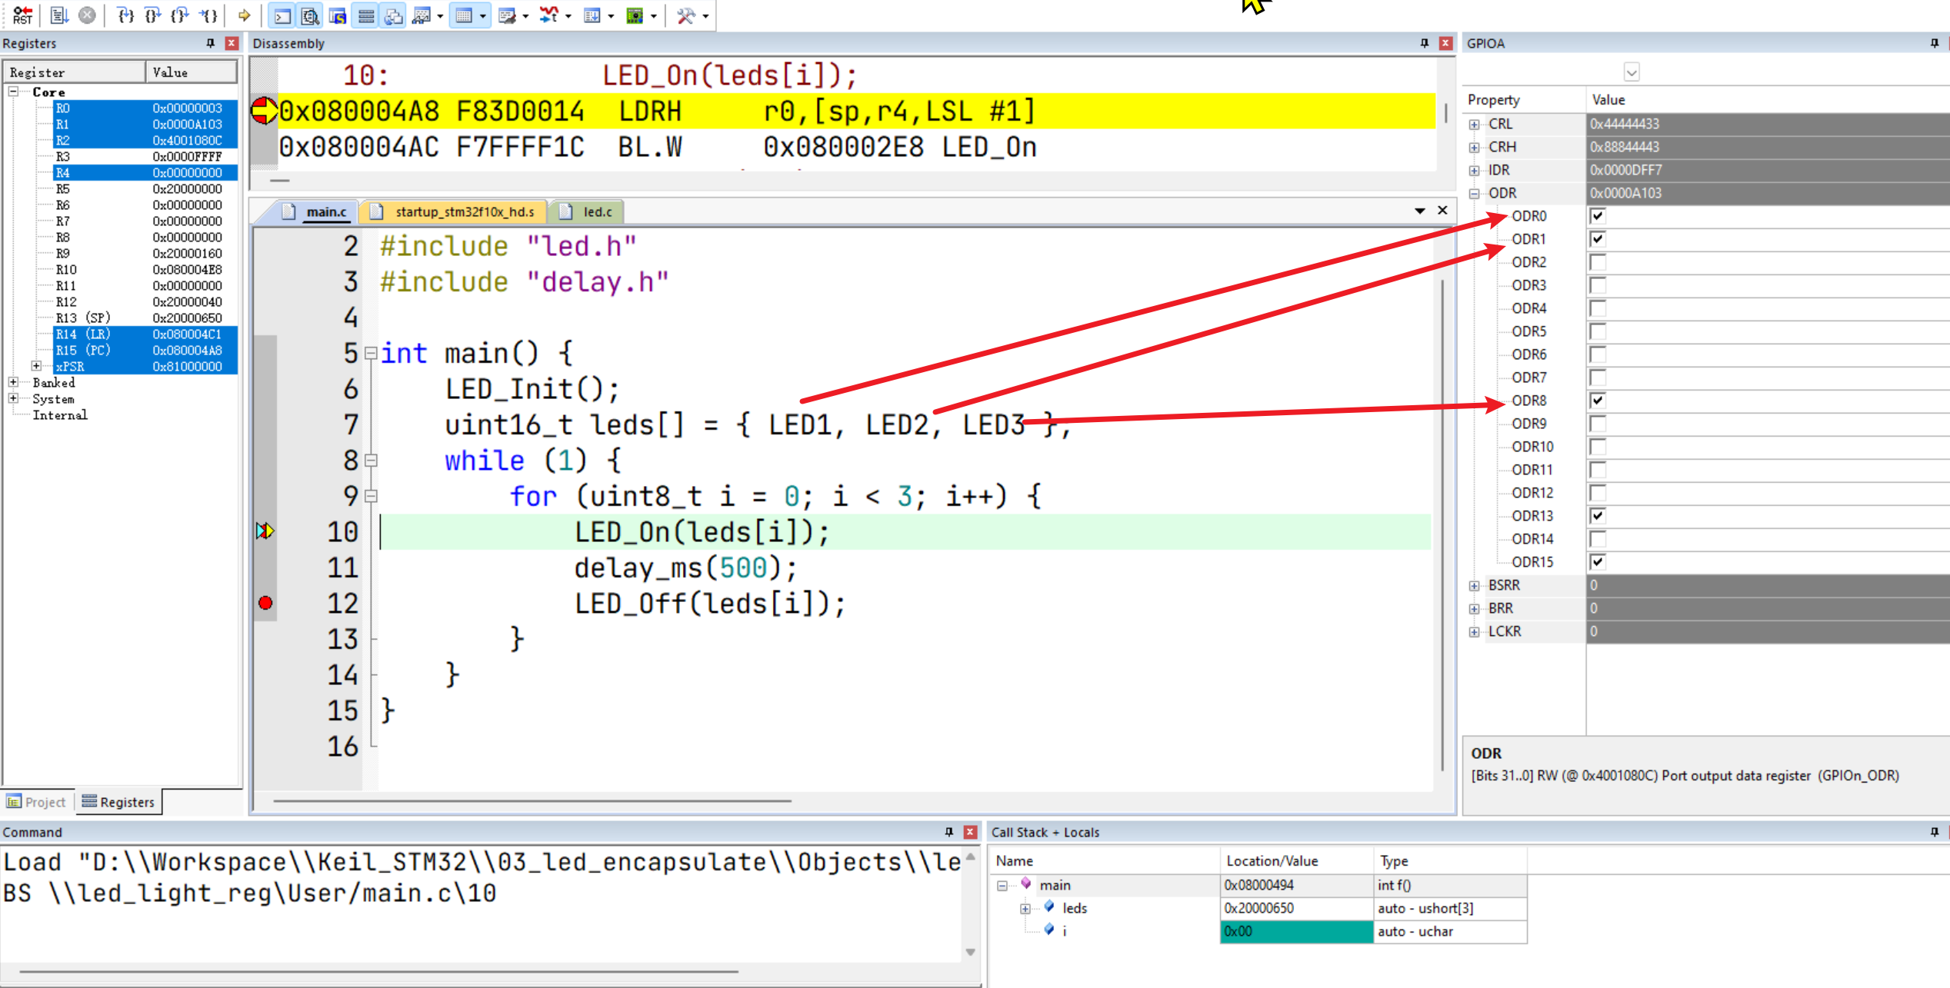
Task: Check the ODR9 bit checkbox
Action: [1598, 424]
